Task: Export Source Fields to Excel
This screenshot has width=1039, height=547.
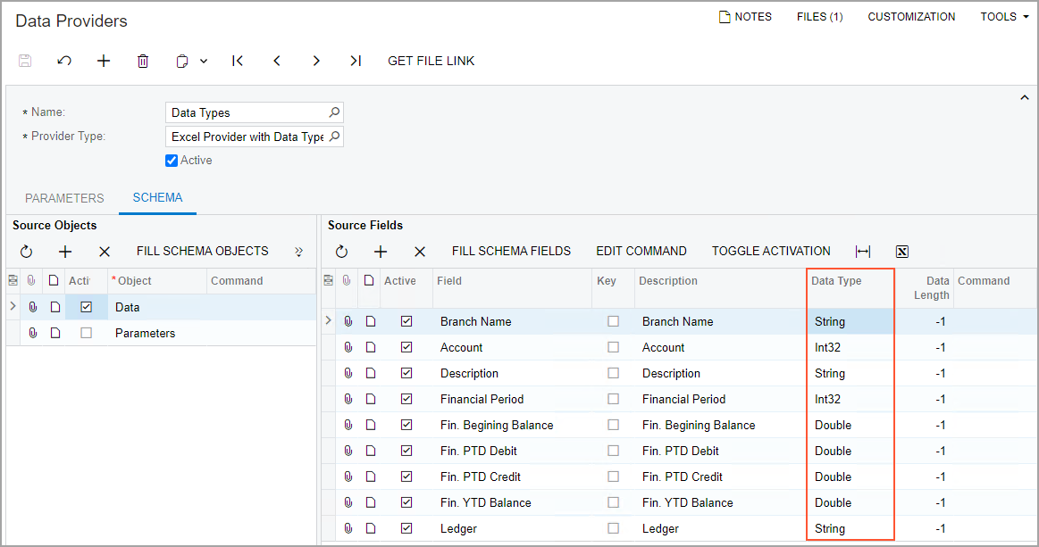Action: point(902,252)
